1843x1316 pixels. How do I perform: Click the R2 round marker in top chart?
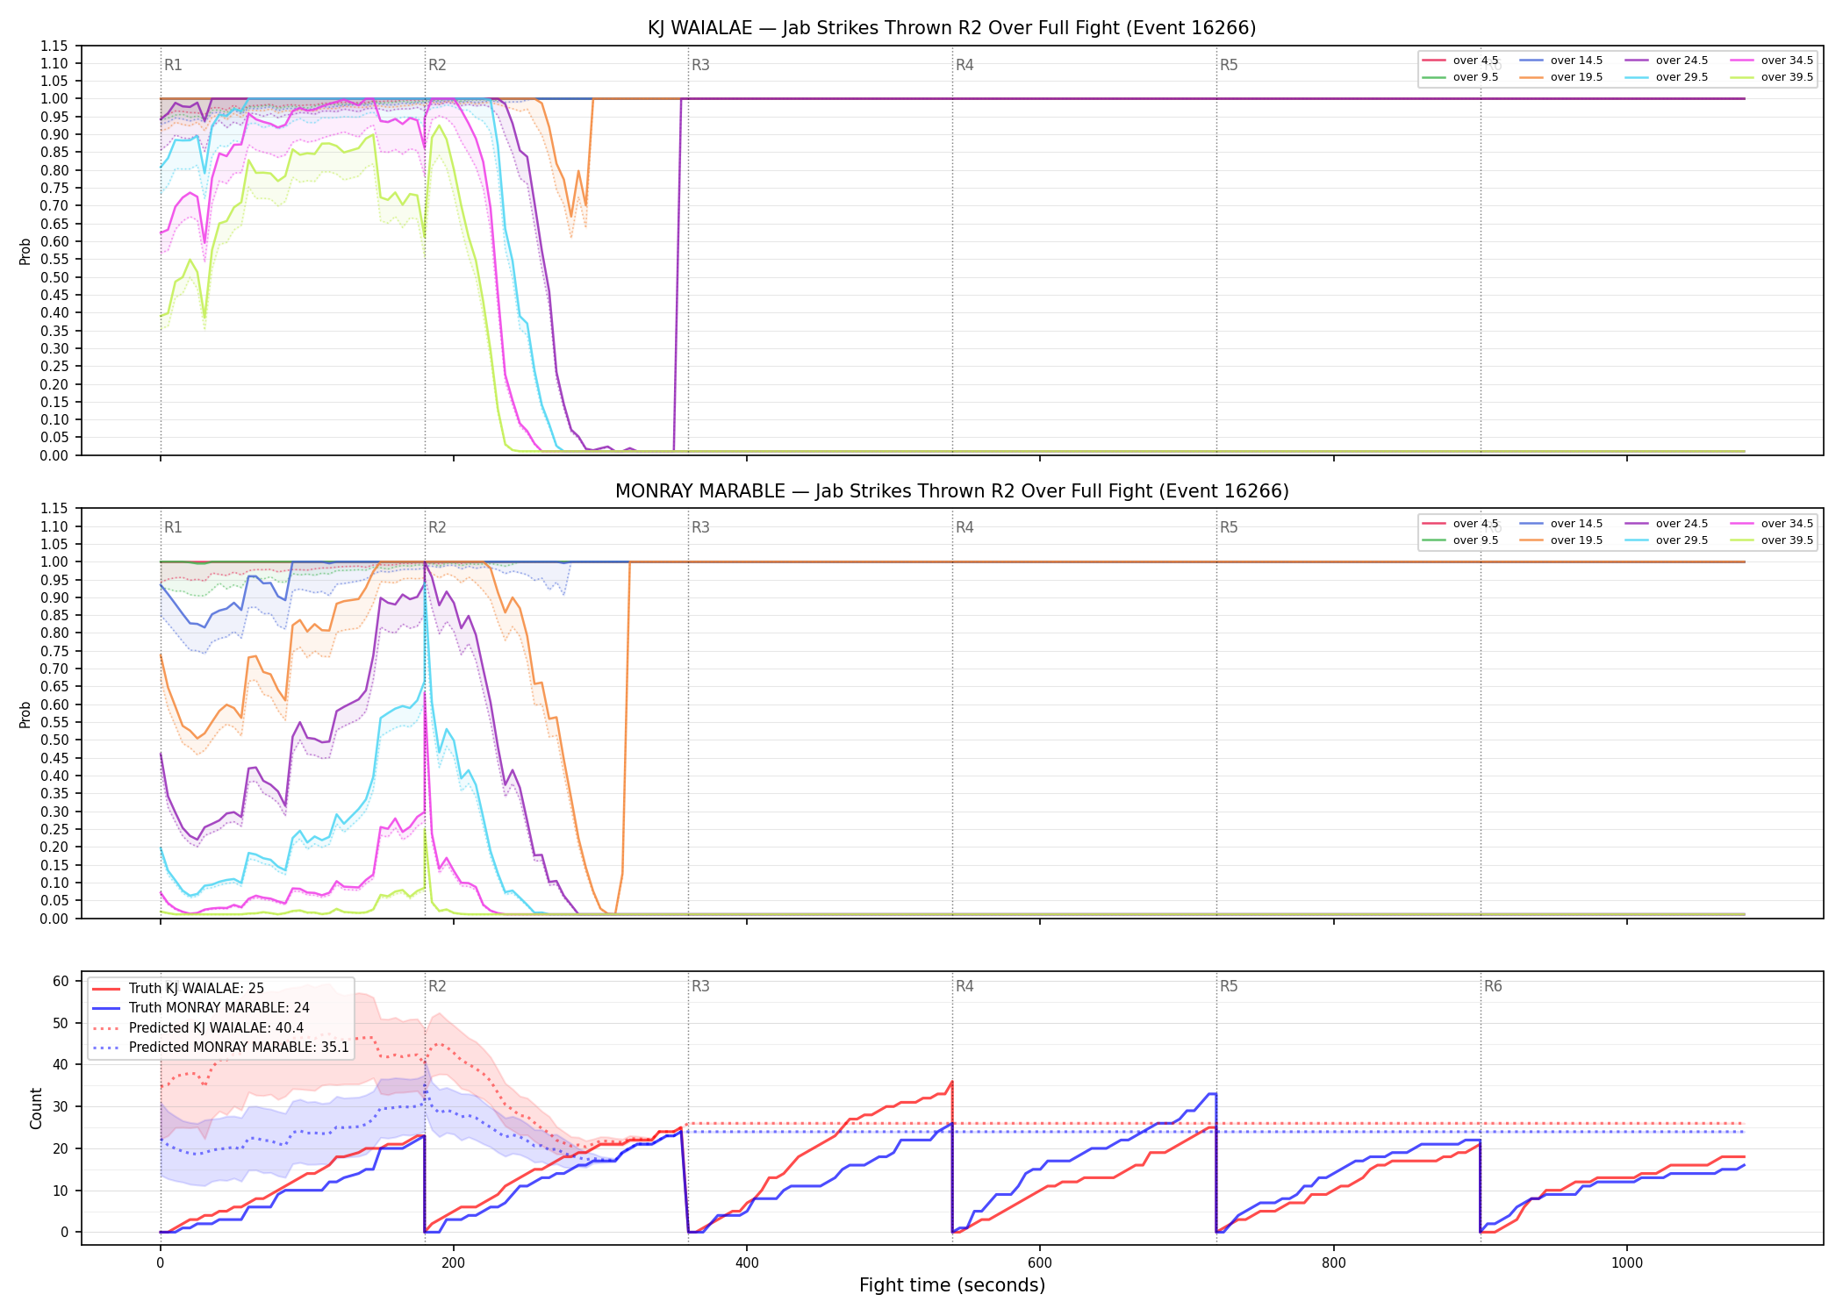click(437, 65)
